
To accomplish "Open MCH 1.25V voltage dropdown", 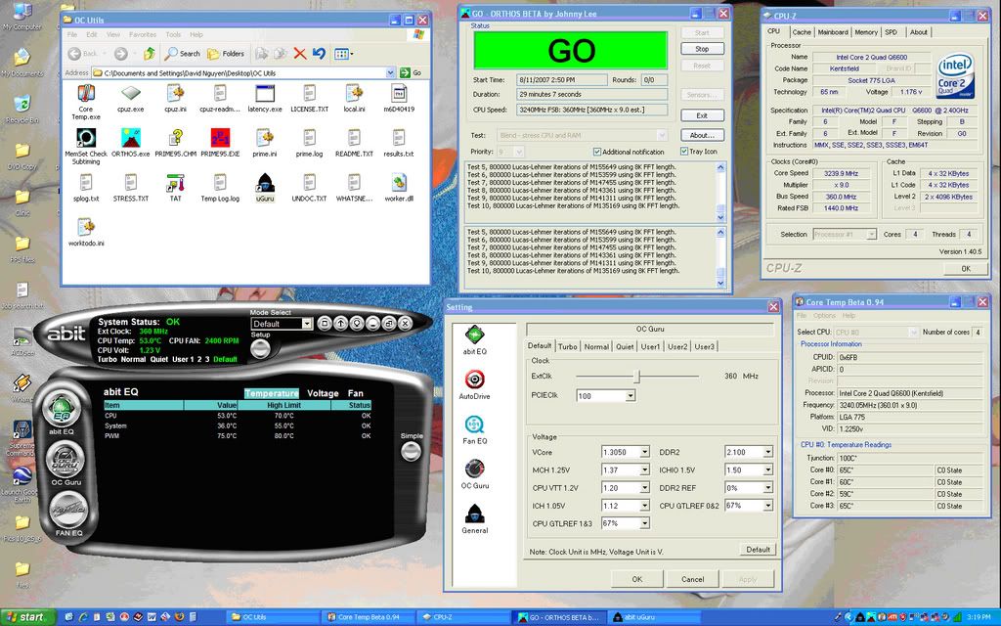I will (x=644, y=469).
